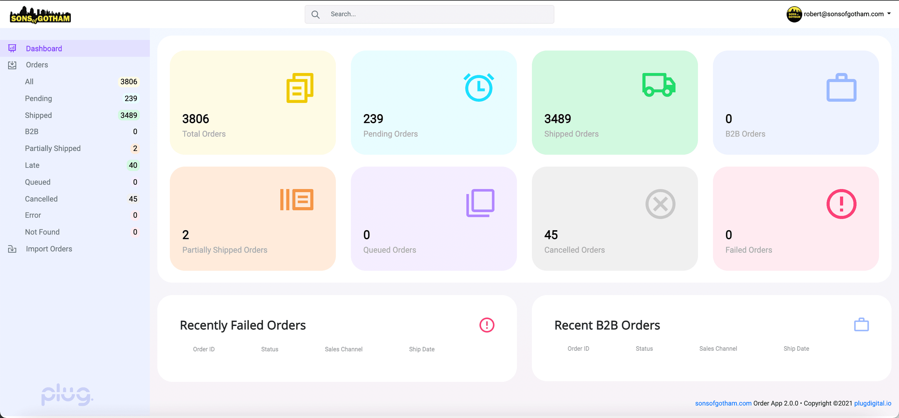Open the robert@sonsofgotham.com account dropdown
The image size is (899, 418).
(x=839, y=14)
